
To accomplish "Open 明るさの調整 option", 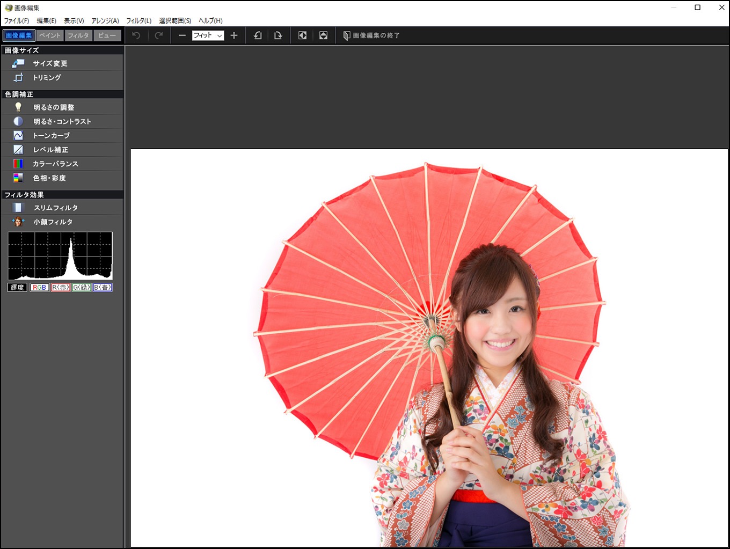I will [x=54, y=107].
